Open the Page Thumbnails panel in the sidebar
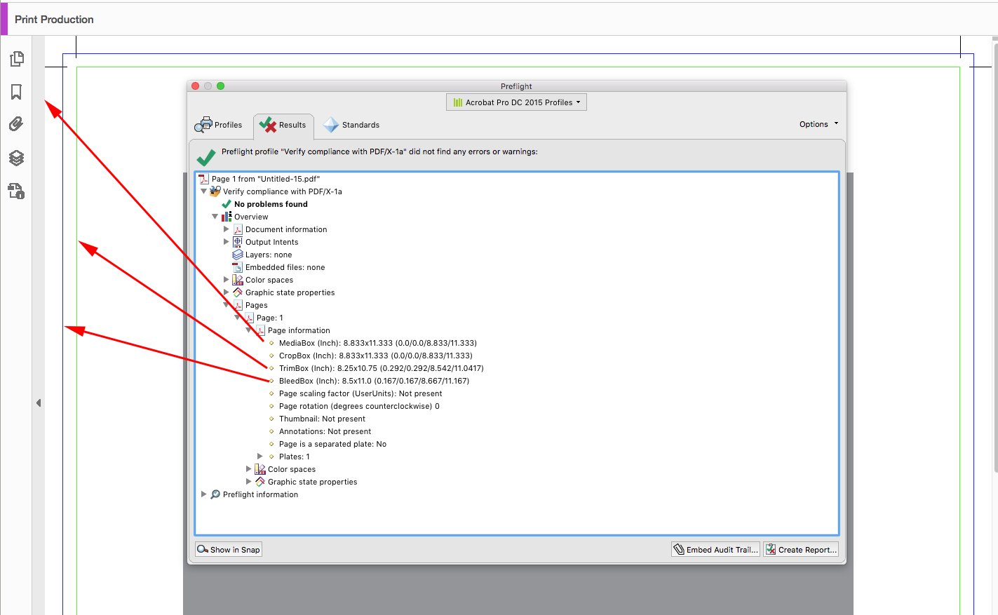This screenshot has width=998, height=615. point(17,59)
